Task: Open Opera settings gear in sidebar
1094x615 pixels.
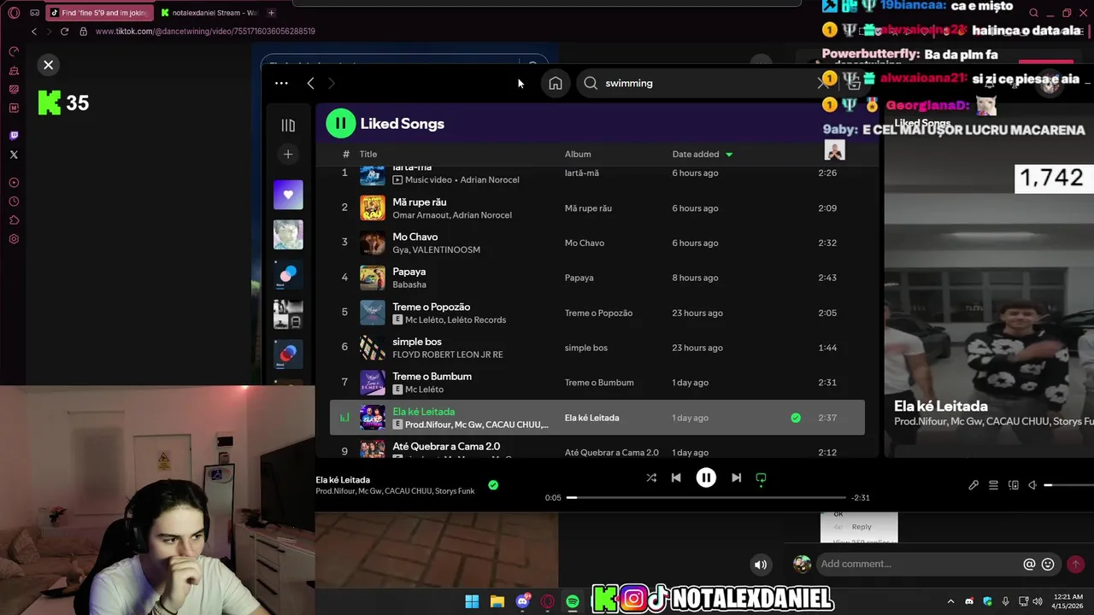Action: click(x=14, y=239)
